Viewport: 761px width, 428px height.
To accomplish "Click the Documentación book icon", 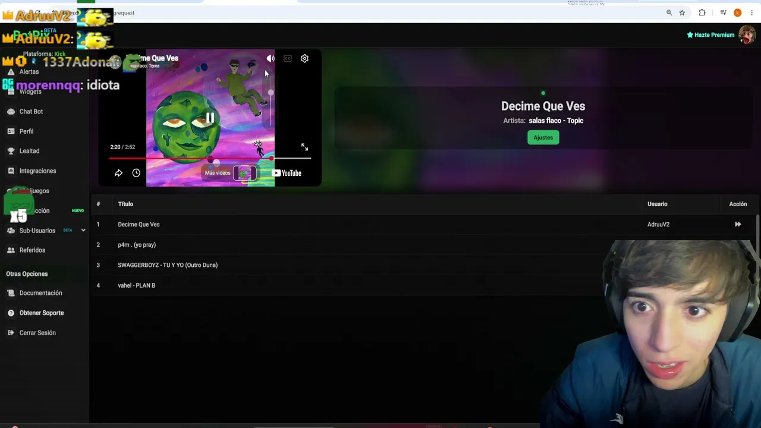I will pos(11,293).
